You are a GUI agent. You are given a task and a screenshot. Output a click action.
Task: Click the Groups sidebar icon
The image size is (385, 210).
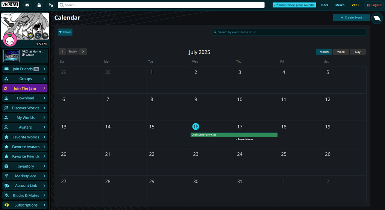[6, 79]
